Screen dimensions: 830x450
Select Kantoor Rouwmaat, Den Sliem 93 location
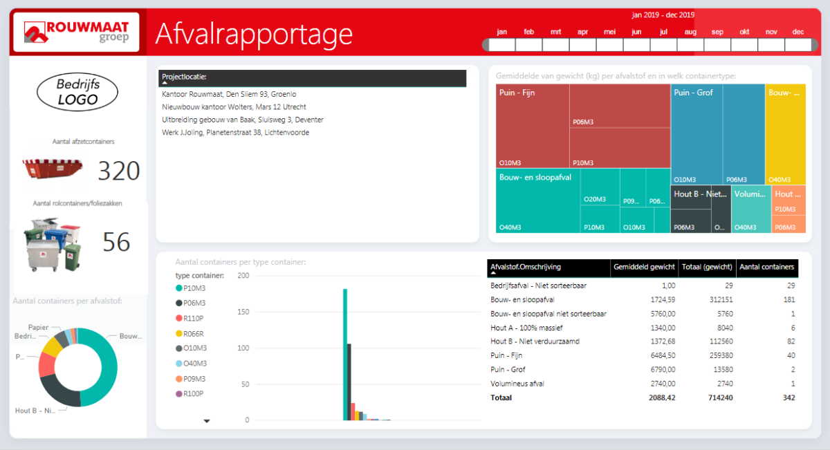(x=229, y=94)
